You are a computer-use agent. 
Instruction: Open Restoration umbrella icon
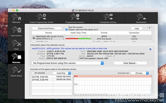141,17
